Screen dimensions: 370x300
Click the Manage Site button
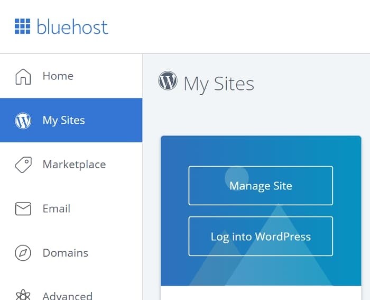(261, 186)
